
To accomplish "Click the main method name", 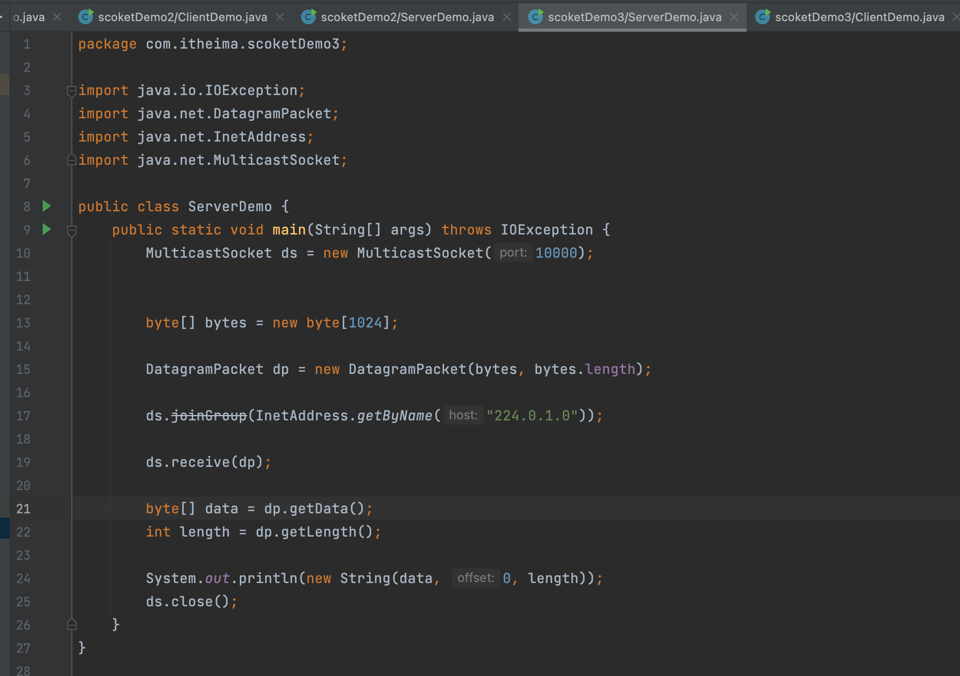I will [x=289, y=230].
